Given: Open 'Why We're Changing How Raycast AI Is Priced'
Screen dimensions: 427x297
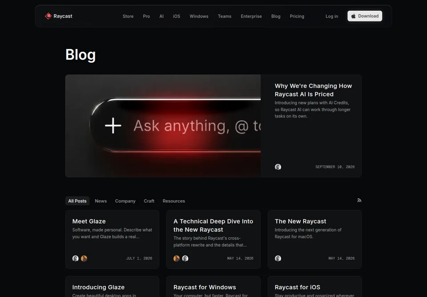Looking at the screenshot, I should click(313, 90).
